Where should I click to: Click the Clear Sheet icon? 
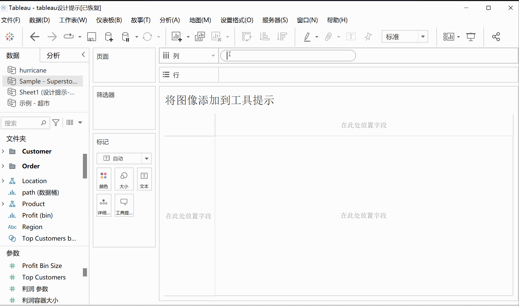(216, 36)
